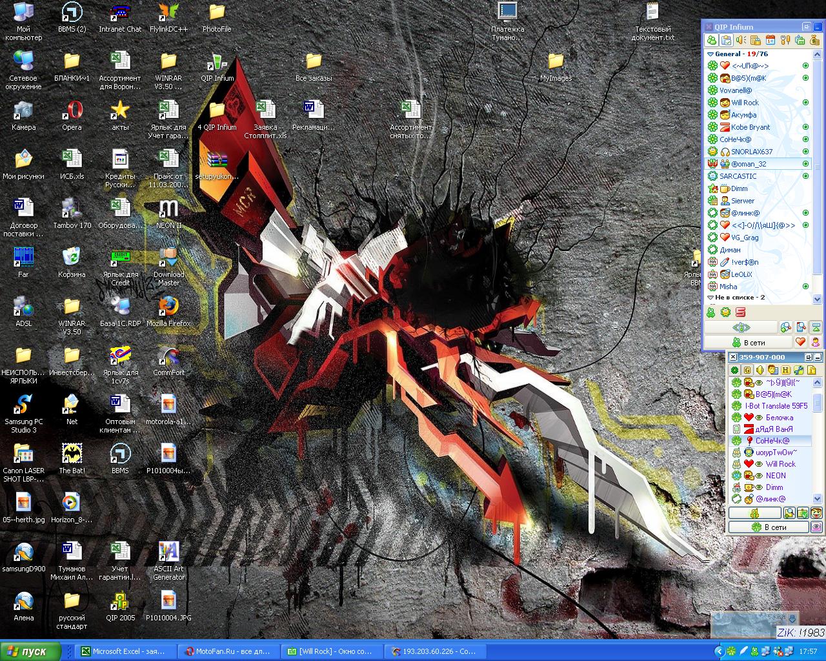Toggle the collapse-panel arrow button in QIP Infium
This screenshot has width=826, height=661.
coord(816,327)
